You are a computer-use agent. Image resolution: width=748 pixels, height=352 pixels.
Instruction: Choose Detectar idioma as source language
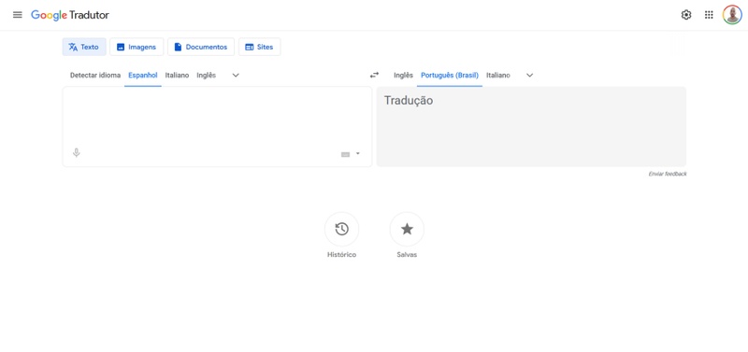[95, 76]
